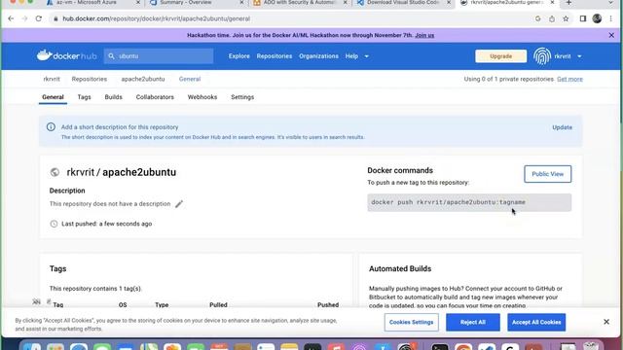The height and width of the screenshot is (350, 623).
Task: Reload the page with the refresh icon
Action: click(x=39, y=18)
